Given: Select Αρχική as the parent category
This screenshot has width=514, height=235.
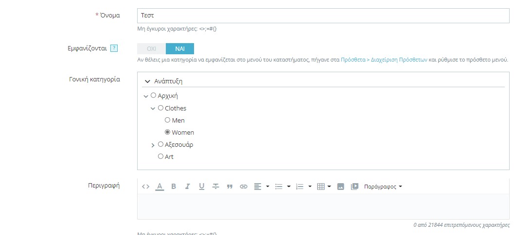Looking at the screenshot, I should (x=154, y=96).
